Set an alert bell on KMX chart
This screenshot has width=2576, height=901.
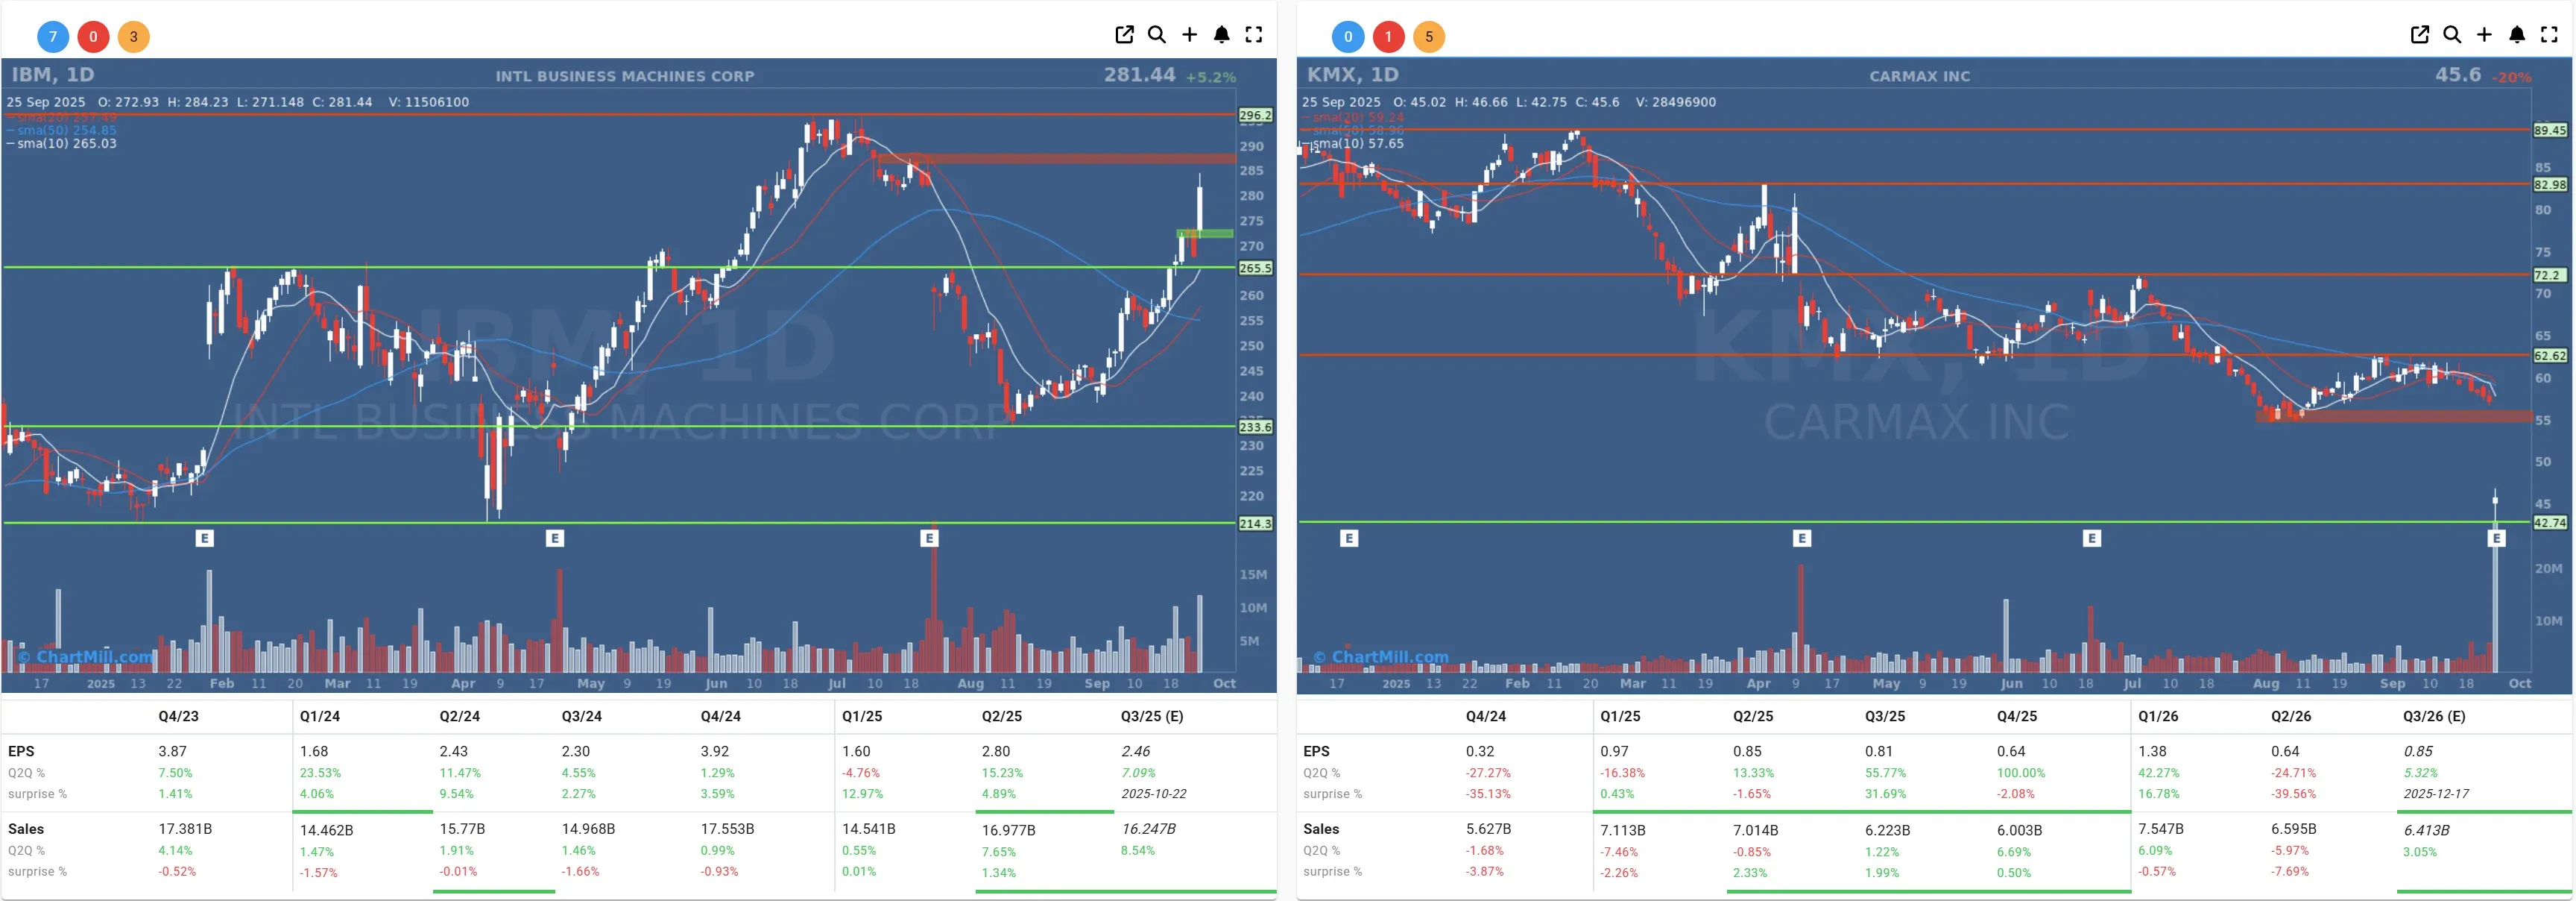click(2517, 35)
